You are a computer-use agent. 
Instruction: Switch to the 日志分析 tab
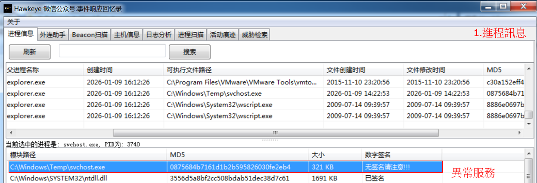click(x=158, y=35)
